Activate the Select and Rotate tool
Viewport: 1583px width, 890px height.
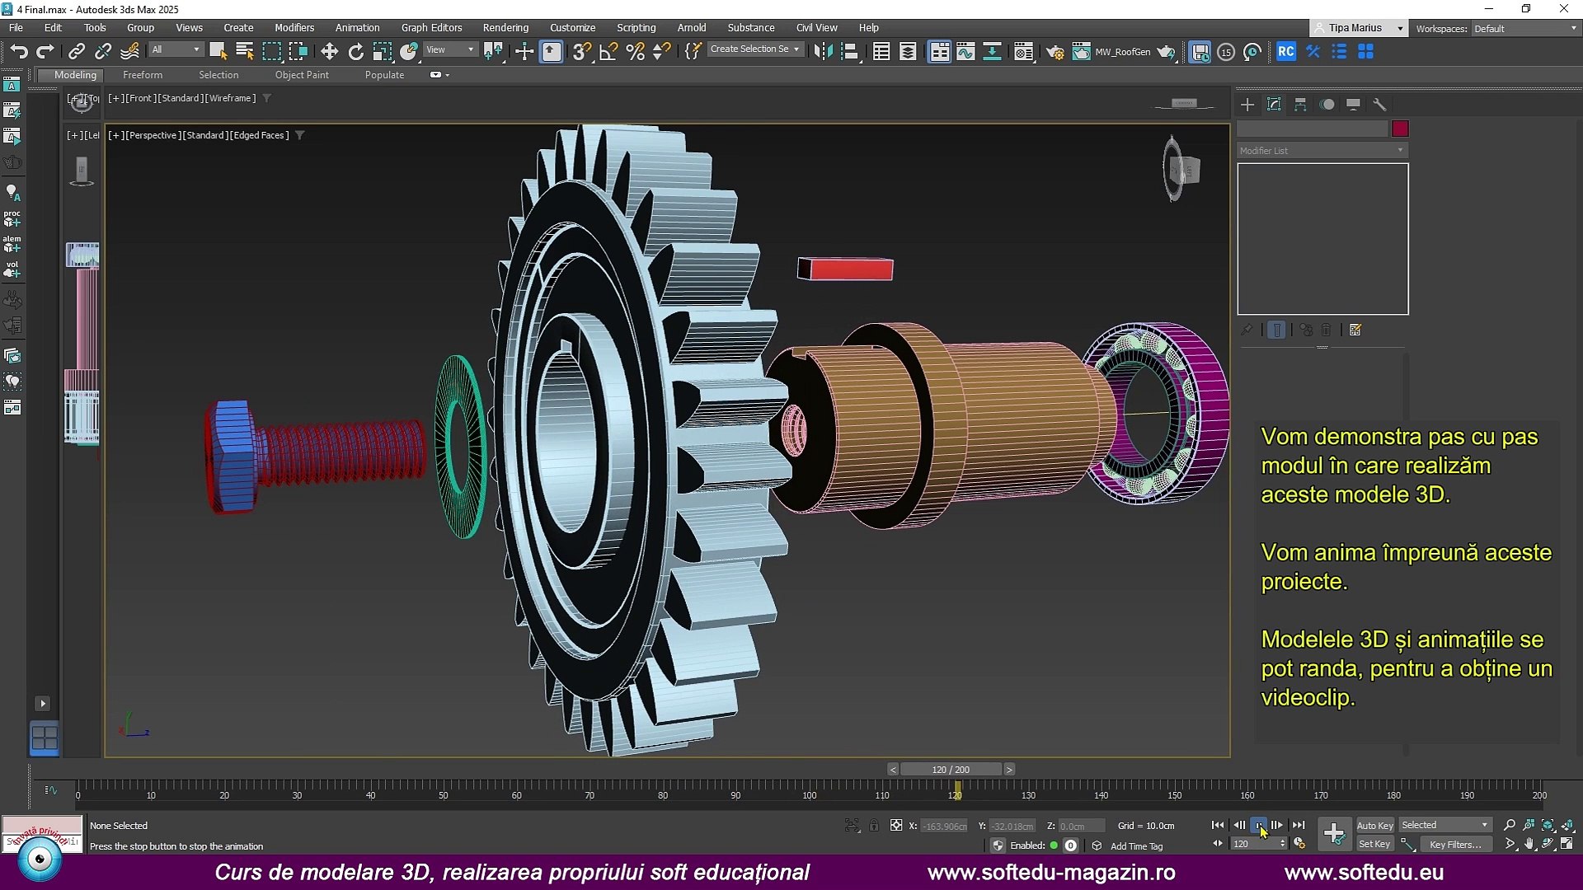point(355,52)
